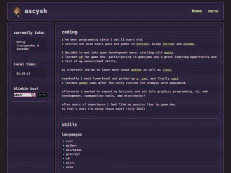This screenshot has width=231, height=173.
Task: Click the 'skills' section heading
Action: (x=69, y=125)
